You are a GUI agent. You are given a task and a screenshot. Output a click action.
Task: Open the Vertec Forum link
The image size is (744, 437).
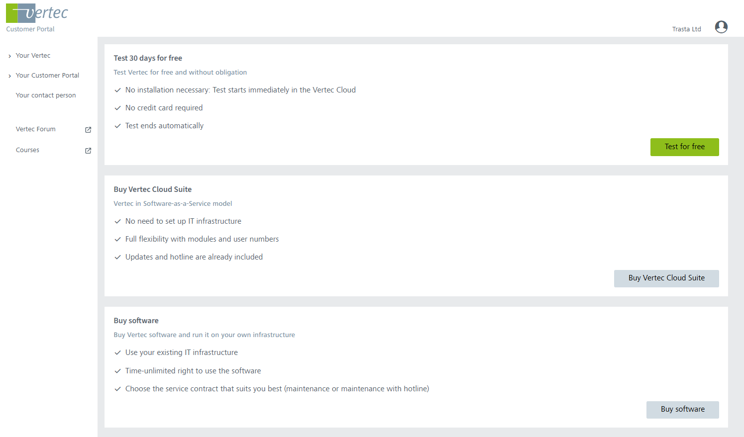pos(36,129)
